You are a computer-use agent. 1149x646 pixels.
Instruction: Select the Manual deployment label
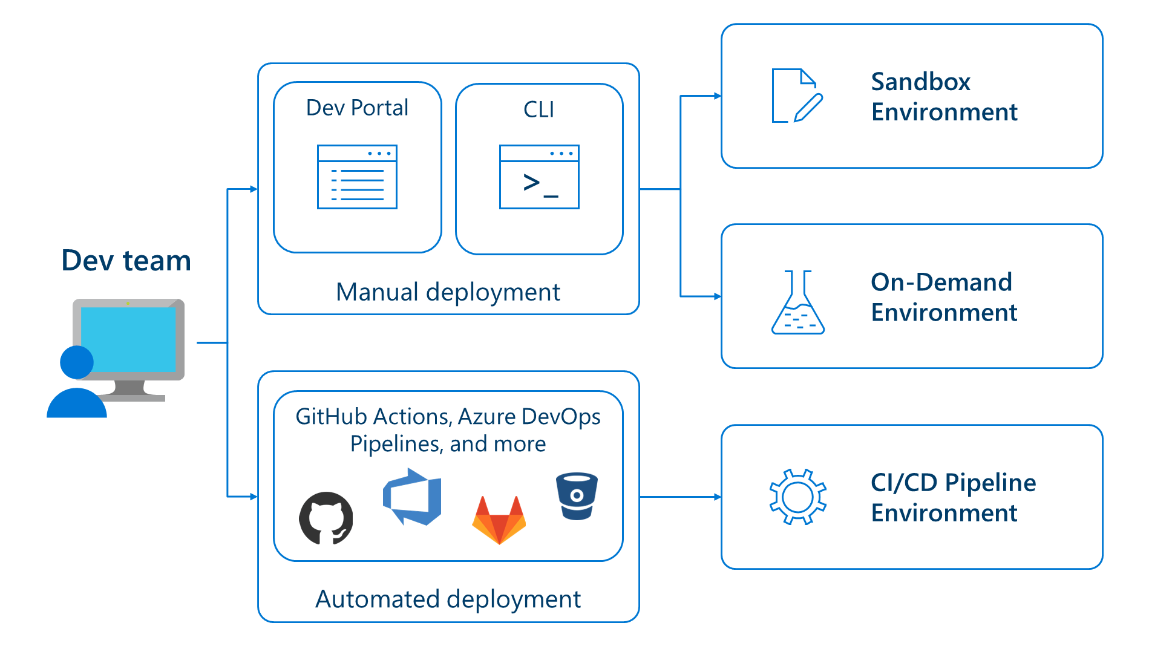click(448, 292)
